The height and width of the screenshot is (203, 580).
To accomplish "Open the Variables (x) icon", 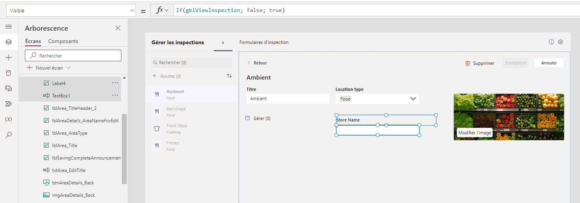I will (9, 119).
